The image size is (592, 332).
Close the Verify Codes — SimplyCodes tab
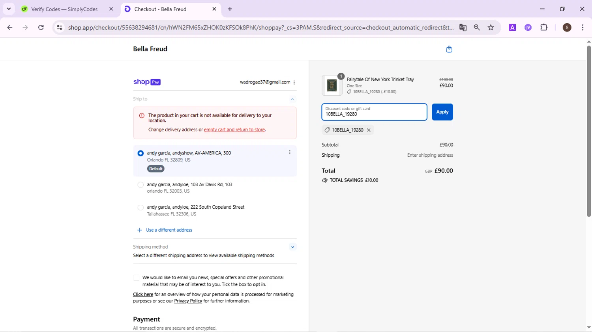point(111,9)
